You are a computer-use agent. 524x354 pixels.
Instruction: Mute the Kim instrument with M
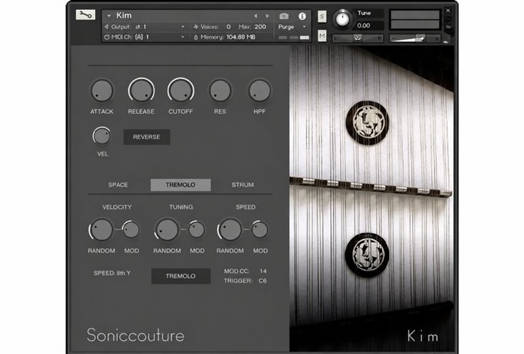[322, 35]
